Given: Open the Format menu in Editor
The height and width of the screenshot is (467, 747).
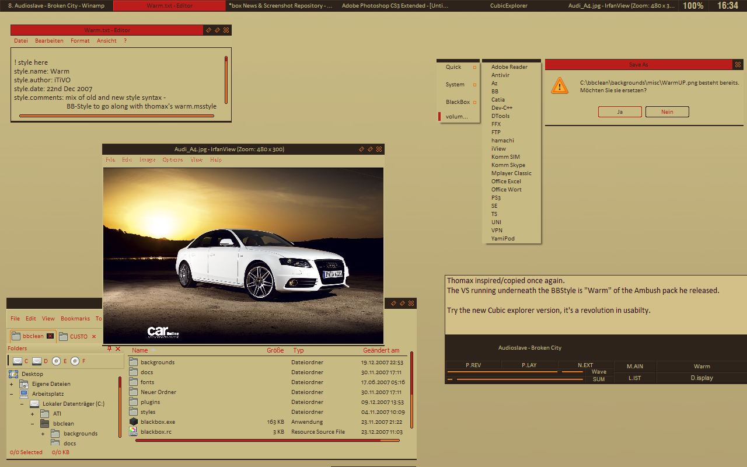Looking at the screenshot, I should pyautogui.click(x=80, y=41).
